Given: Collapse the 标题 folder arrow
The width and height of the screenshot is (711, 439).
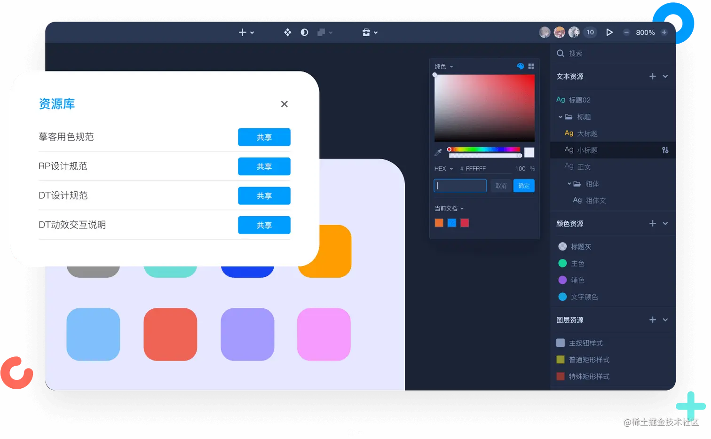Looking at the screenshot, I should tap(561, 117).
